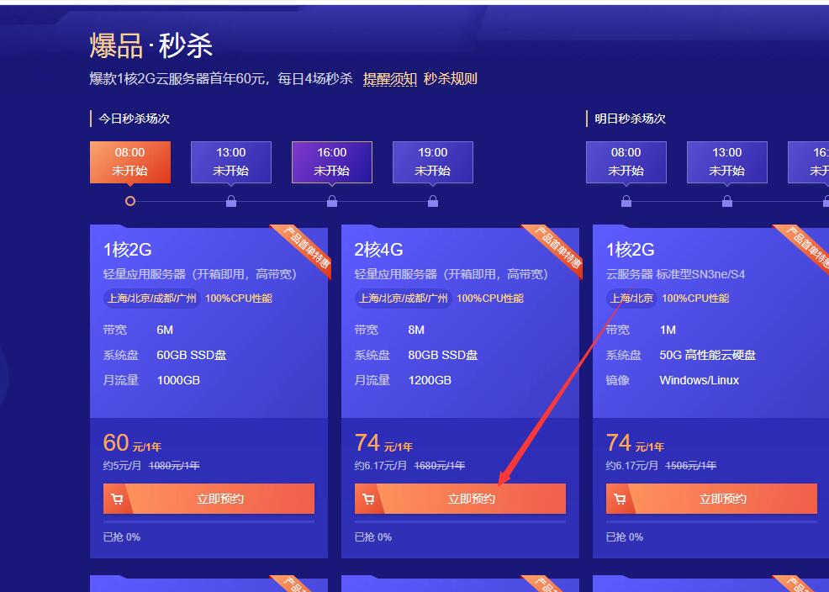Click 云服务器 标准型SN3ne/S4 subtitle
Image resolution: width=829 pixels, height=592 pixels.
point(676,274)
